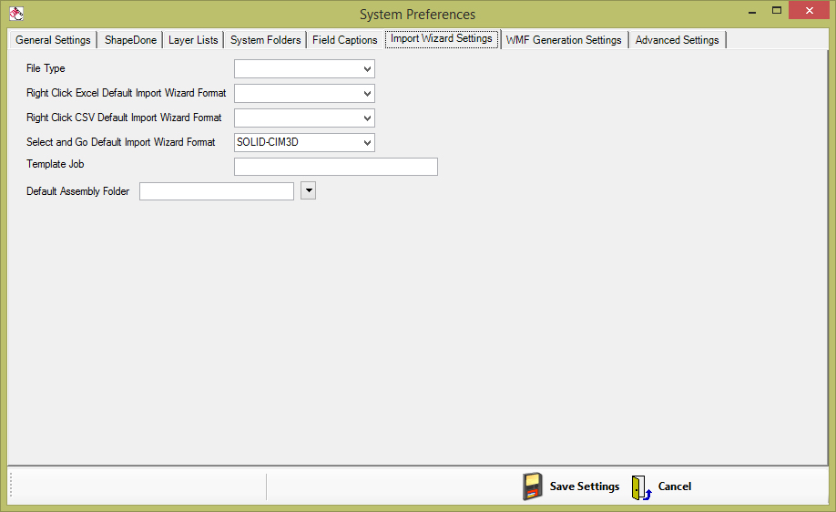Click the application icon in title bar
The width and height of the screenshot is (836, 512).
(x=16, y=14)
